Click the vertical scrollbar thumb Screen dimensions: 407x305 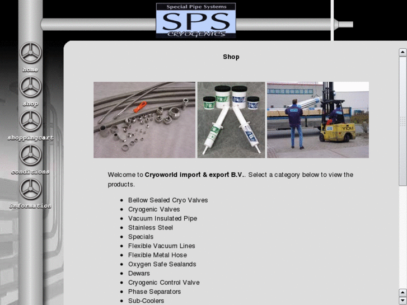(x=403, y=121)
